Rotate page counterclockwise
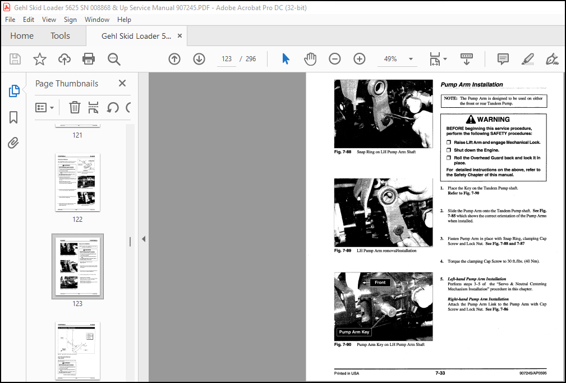The width and height of the screenshot is (566, 383). tap(113, 107)
